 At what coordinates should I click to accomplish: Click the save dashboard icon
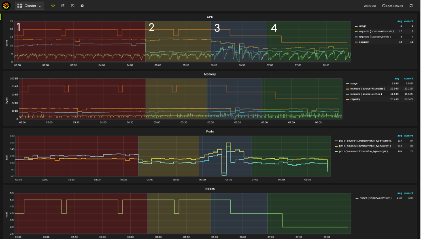[72, 6]
